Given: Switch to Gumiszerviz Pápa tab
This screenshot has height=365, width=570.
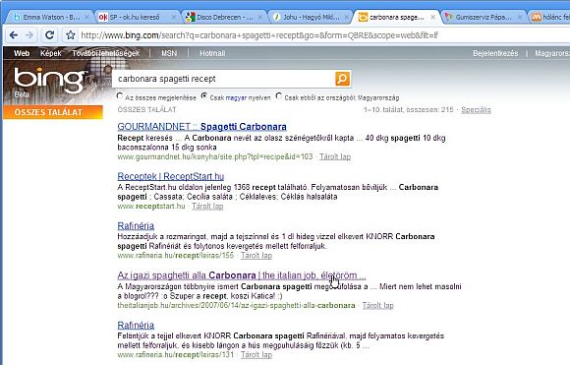Looking at the screenshot, I should (x=482, y=17).
